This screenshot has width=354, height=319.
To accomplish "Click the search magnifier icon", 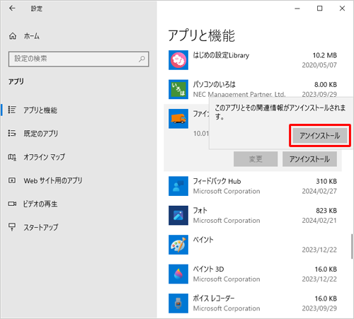I will (x=142, y=59).
